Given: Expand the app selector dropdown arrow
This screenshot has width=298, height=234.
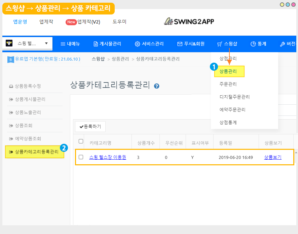Looking at the screenshot, I should 46,43.
